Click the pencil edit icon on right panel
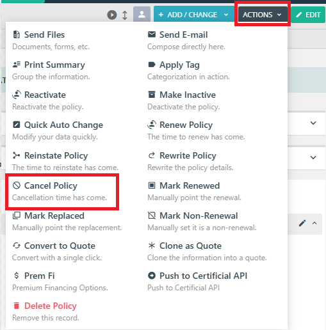 click(302, 223)
